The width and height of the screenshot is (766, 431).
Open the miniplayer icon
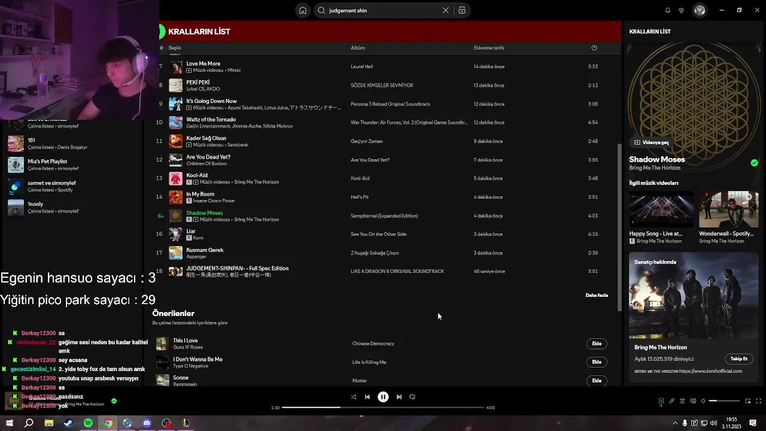747,401
